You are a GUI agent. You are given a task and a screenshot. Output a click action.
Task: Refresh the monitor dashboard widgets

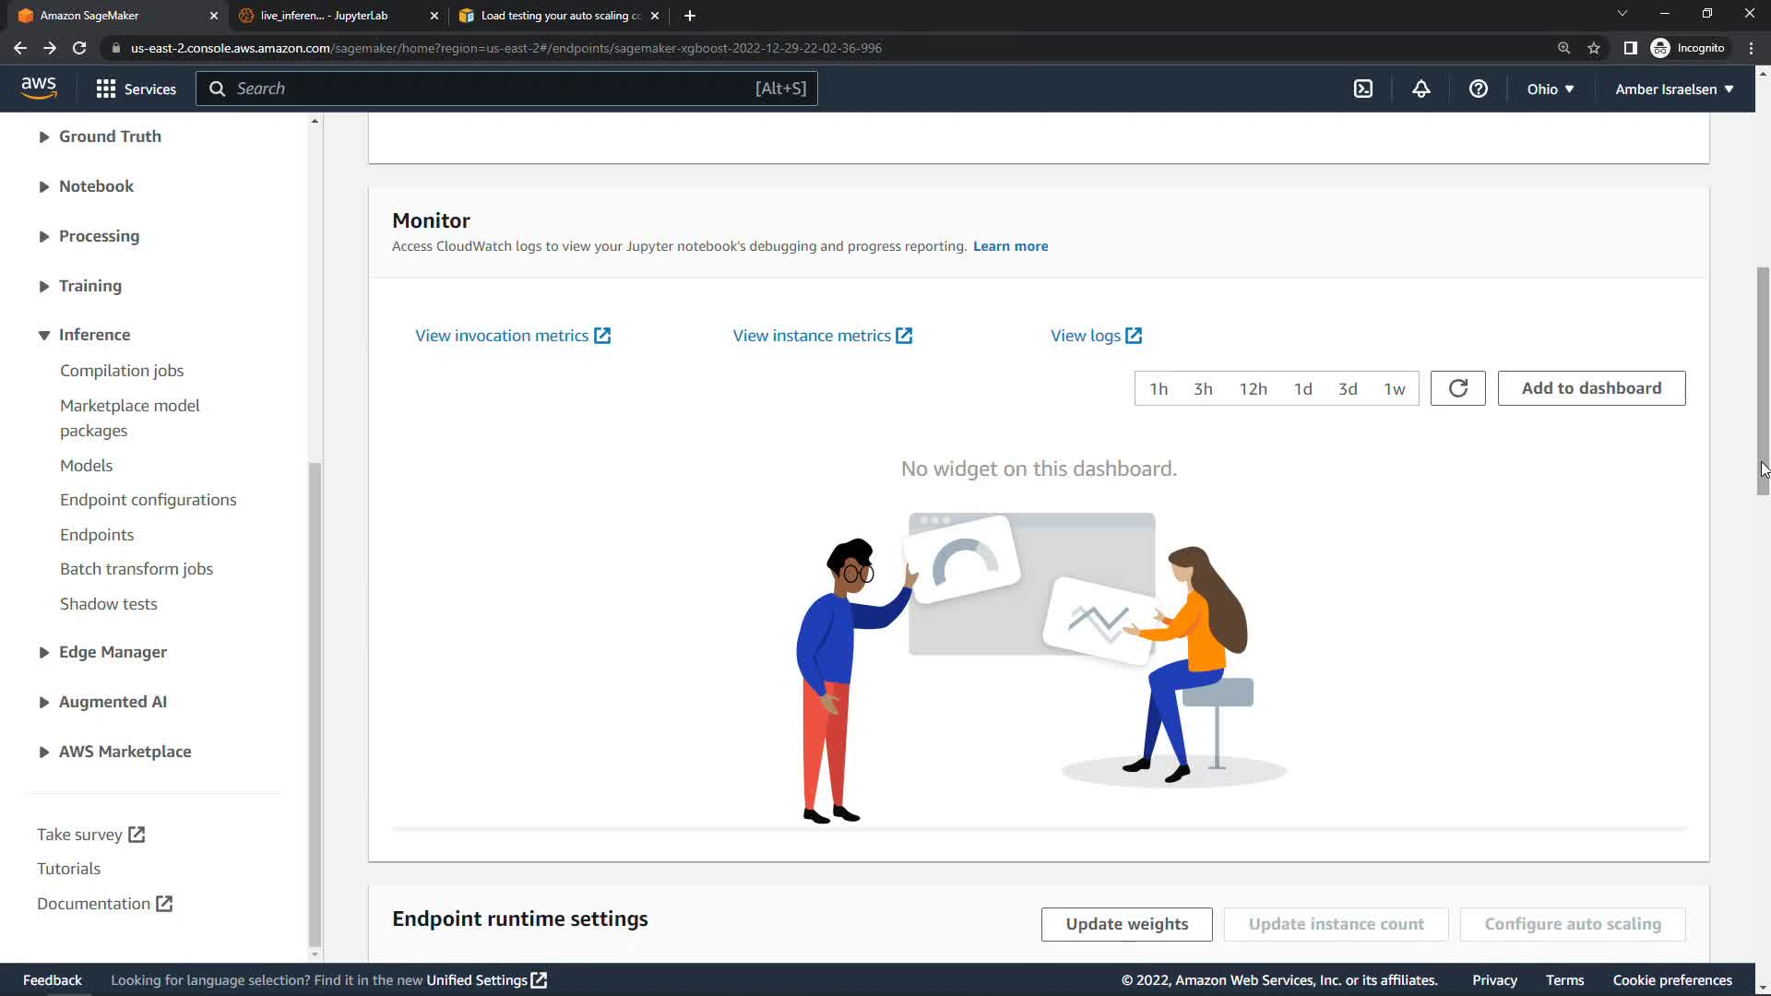click(x=1457, y=388)
